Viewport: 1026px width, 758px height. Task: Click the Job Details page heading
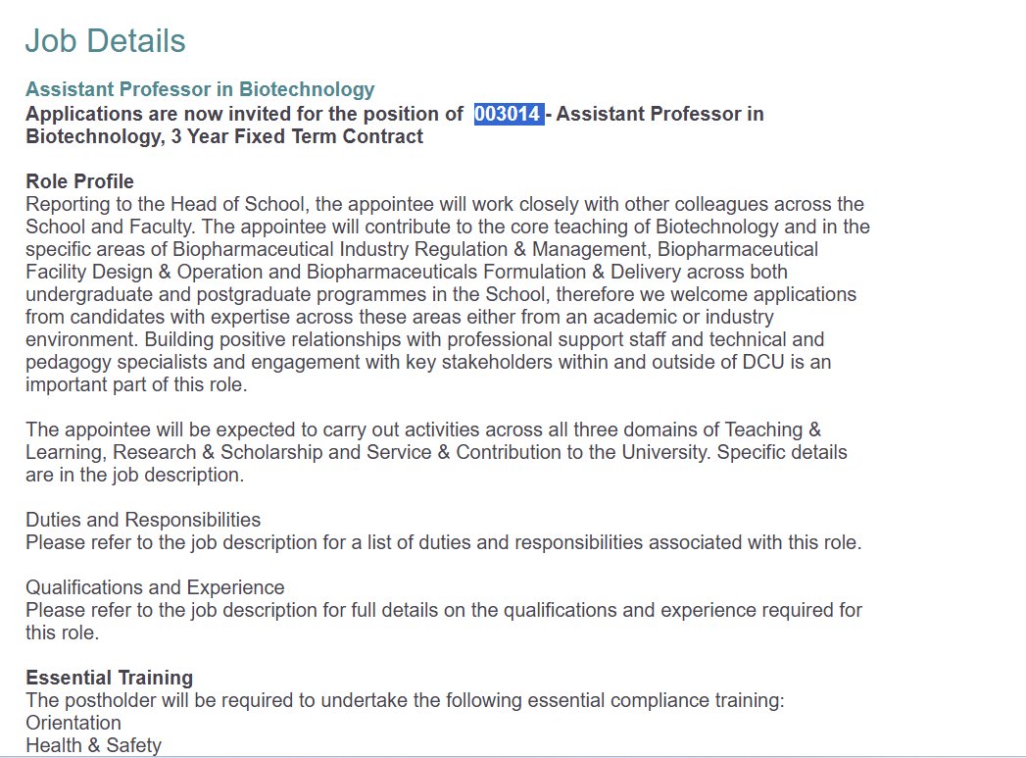point(106,40)
